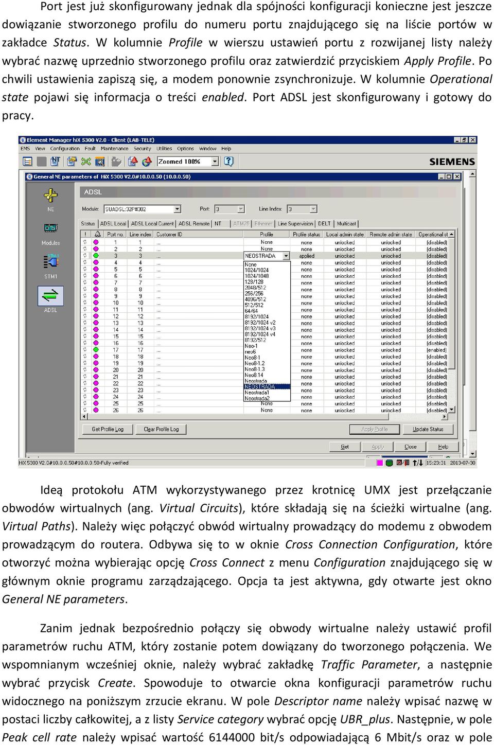Click the Close button next to Help
Viewport: 494px width, 745px height.
coord(411,447)
